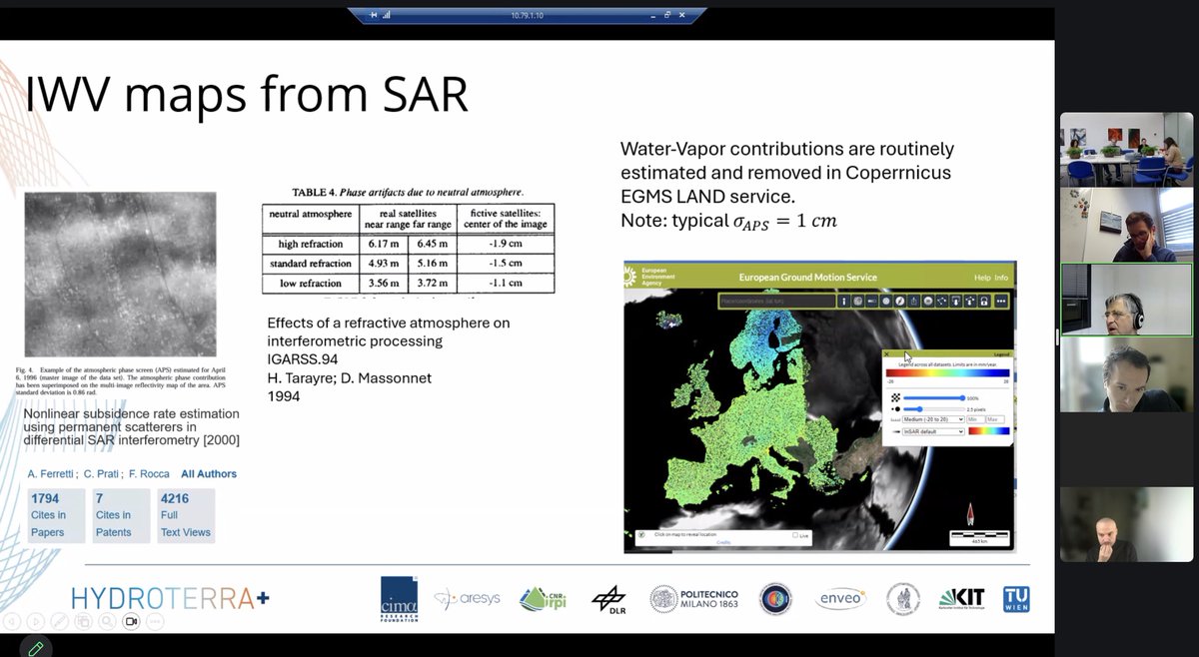Screen dimensions: 1199x657
Task: Select the meeting room participant video
Action: [1126, 149]
